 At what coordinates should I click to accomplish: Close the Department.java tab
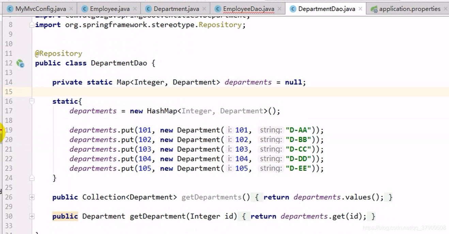tap(204, 9)
